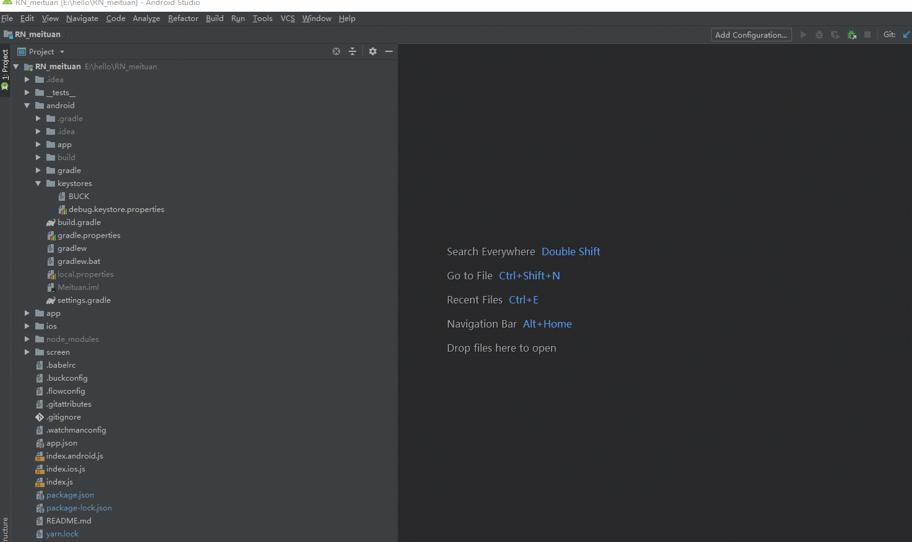Click the Git update project arrow
The image size is (912, 542).
pos(906,35)
